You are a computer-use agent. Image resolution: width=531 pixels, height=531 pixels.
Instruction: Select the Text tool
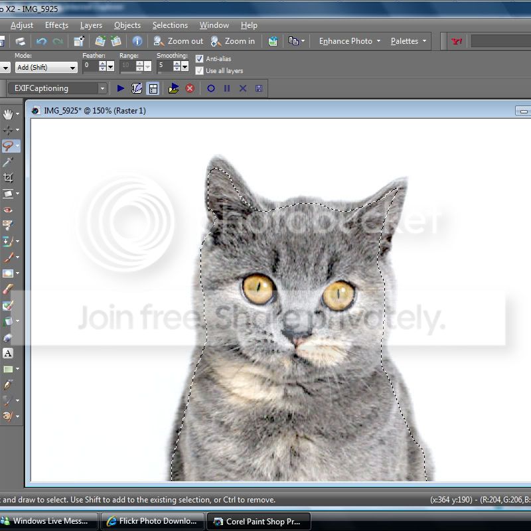point(8,353)
